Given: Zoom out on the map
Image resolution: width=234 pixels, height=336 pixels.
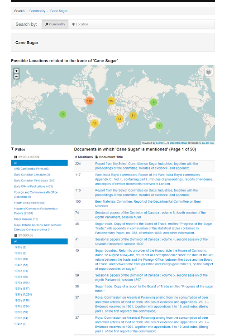Looking at the screenshot, I should [16, 77].
